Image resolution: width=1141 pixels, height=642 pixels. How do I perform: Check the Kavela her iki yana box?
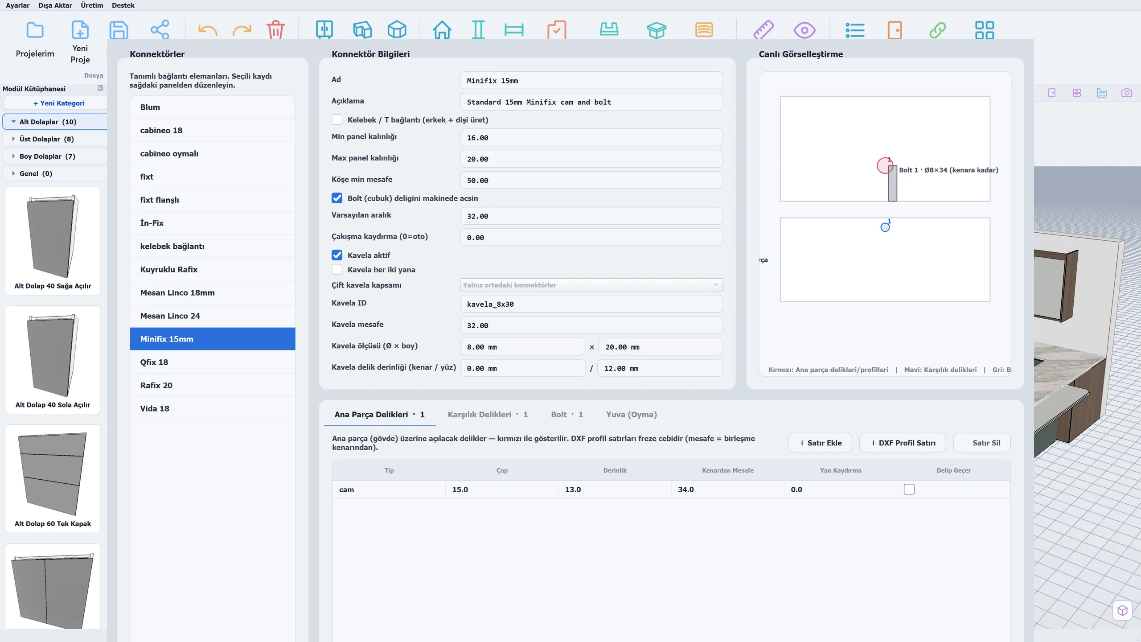coord(337,269)
